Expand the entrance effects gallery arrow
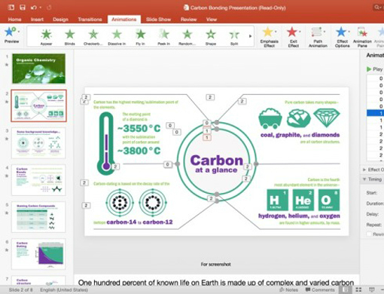 click(250, 36)
